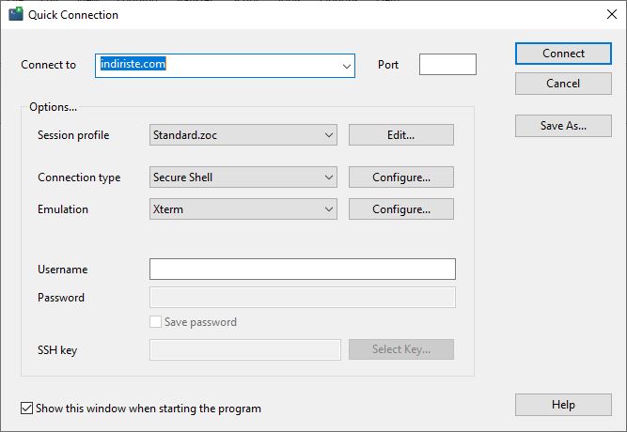Open the Emulation dropdown showing Xterm

[243, 209]
